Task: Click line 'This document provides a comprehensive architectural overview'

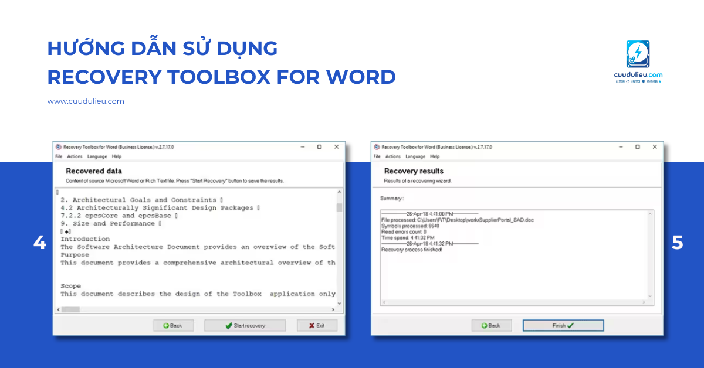Action: 198,263
